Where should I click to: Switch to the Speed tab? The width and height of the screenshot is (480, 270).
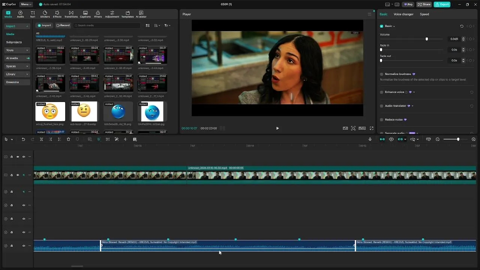pyautogui.click(x=424, y=14)
